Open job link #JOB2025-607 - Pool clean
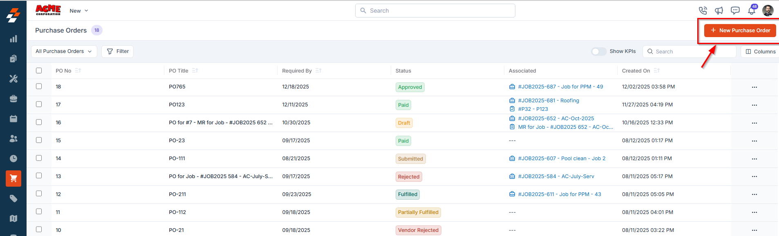This screenshot has height=236, width=779. tap(562, 159)
